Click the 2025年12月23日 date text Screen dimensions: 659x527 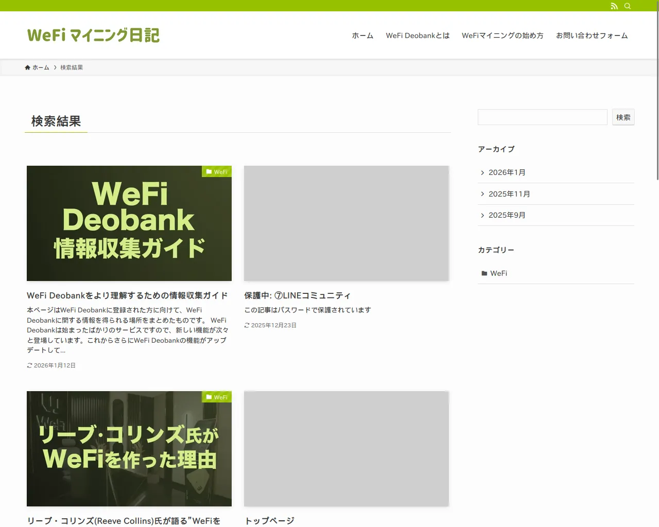click(x=273, y=325)
